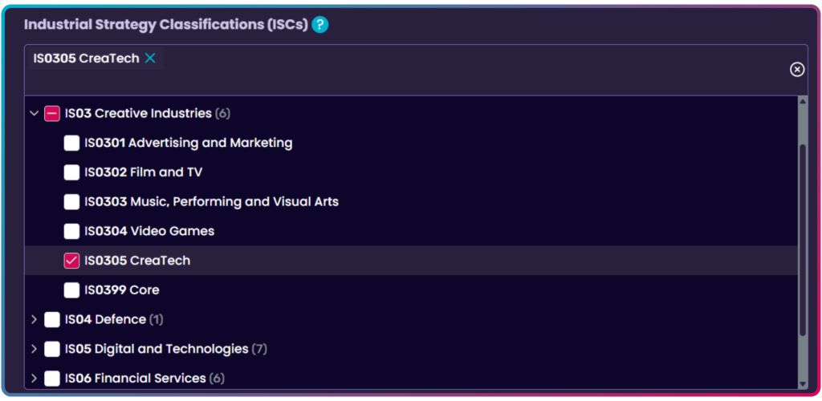
Task: Select the IS06 Financial Services checkbox
Action: (x=52, y=379)
